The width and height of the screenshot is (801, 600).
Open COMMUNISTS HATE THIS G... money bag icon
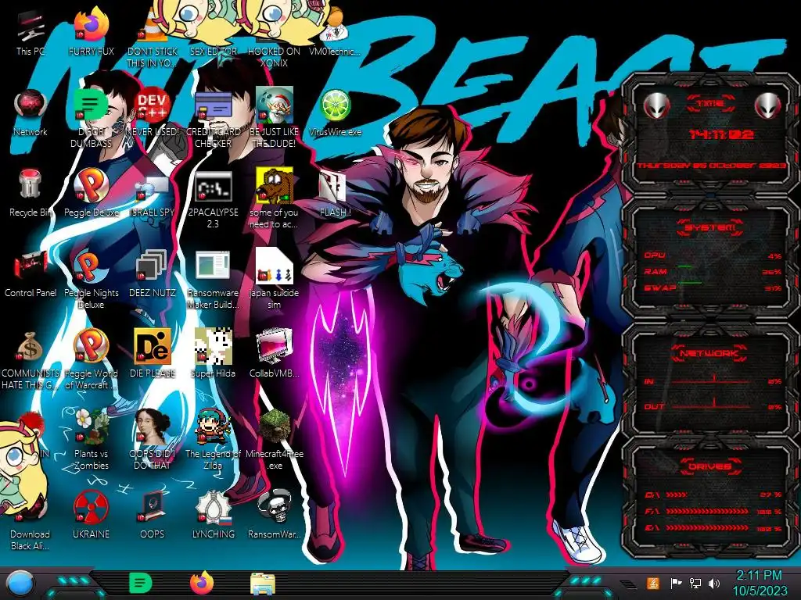pyautogui.click(x=31, y=360)
